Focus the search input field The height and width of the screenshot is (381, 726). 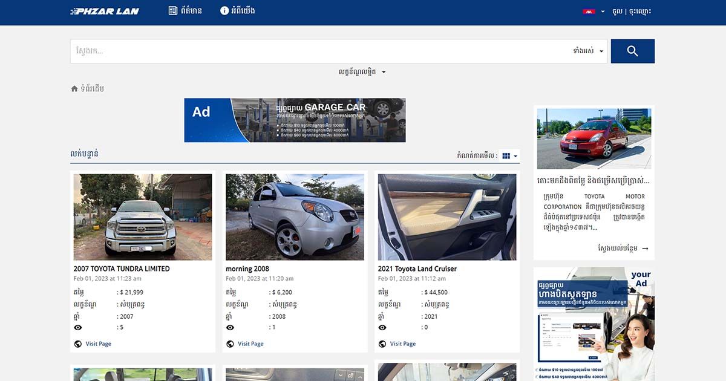pos(319,51)
